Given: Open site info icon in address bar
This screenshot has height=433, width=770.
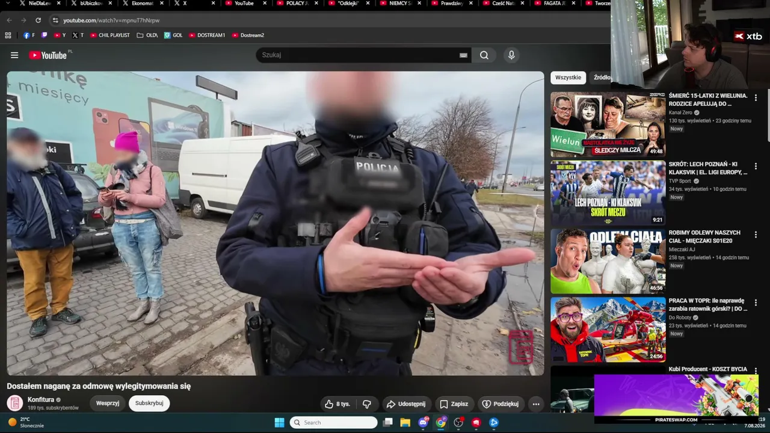Looking at the screenshot, I should [55, 20].
